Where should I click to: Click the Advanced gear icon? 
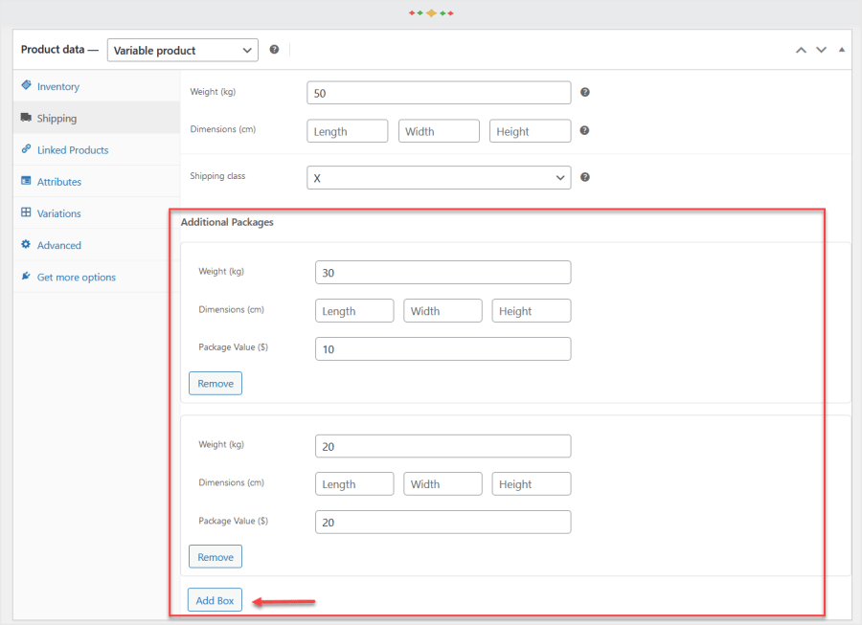point(26,245)
